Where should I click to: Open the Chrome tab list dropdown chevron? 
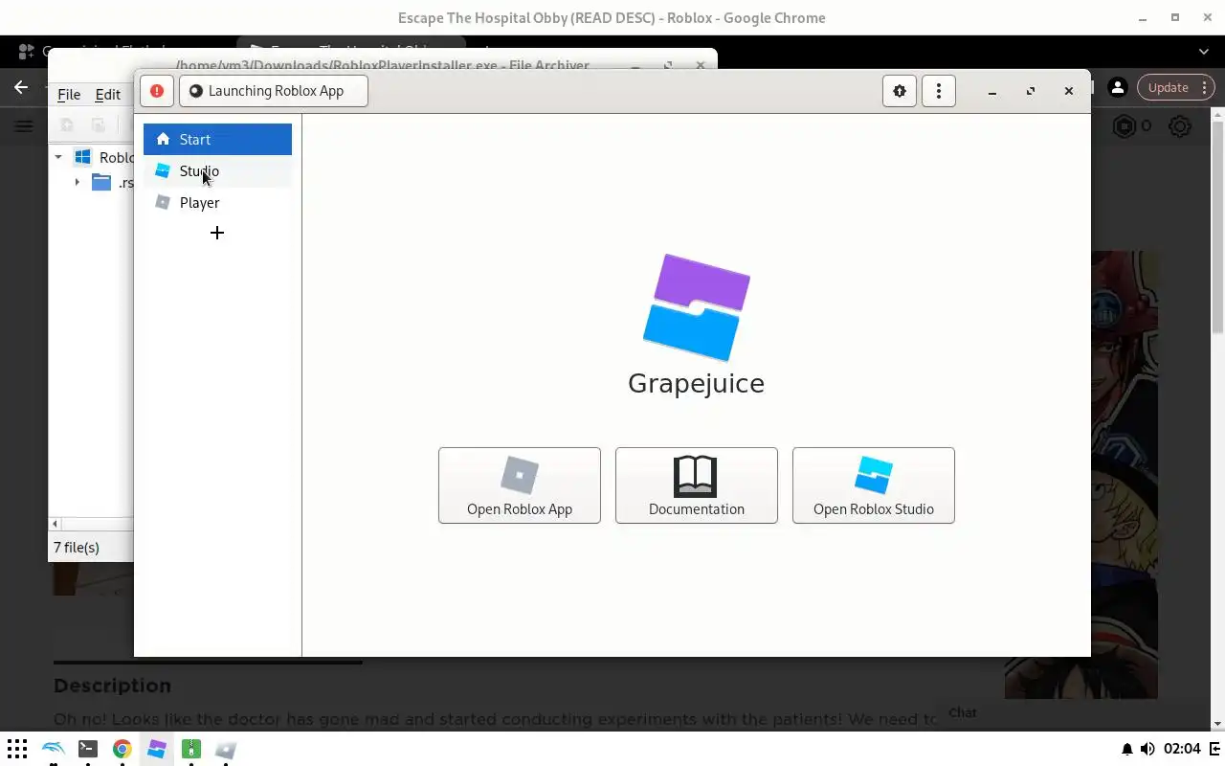tap(1204, 51)
